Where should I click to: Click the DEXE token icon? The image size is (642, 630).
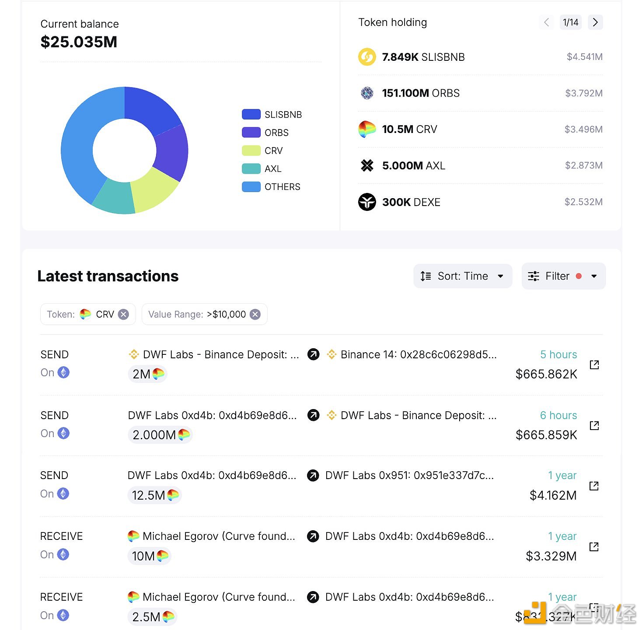pyautogui.click(x=367, y=202)
